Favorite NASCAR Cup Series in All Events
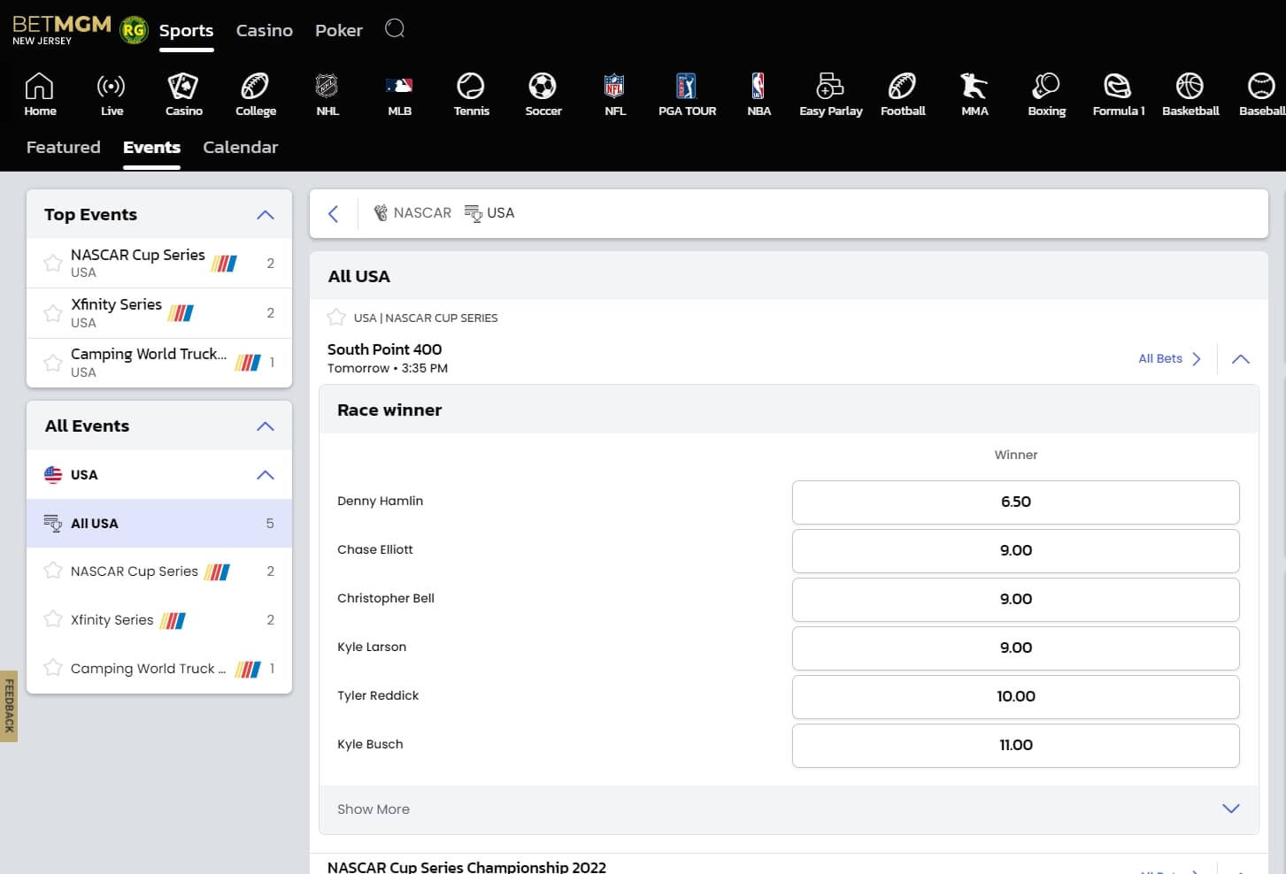This screenshot has width=1286, height=874. (53, 571)
